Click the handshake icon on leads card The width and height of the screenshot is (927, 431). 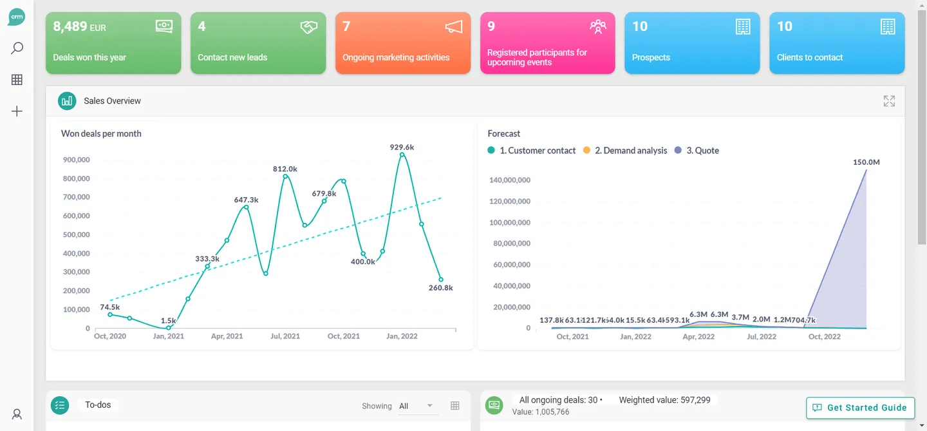point(309,27)
